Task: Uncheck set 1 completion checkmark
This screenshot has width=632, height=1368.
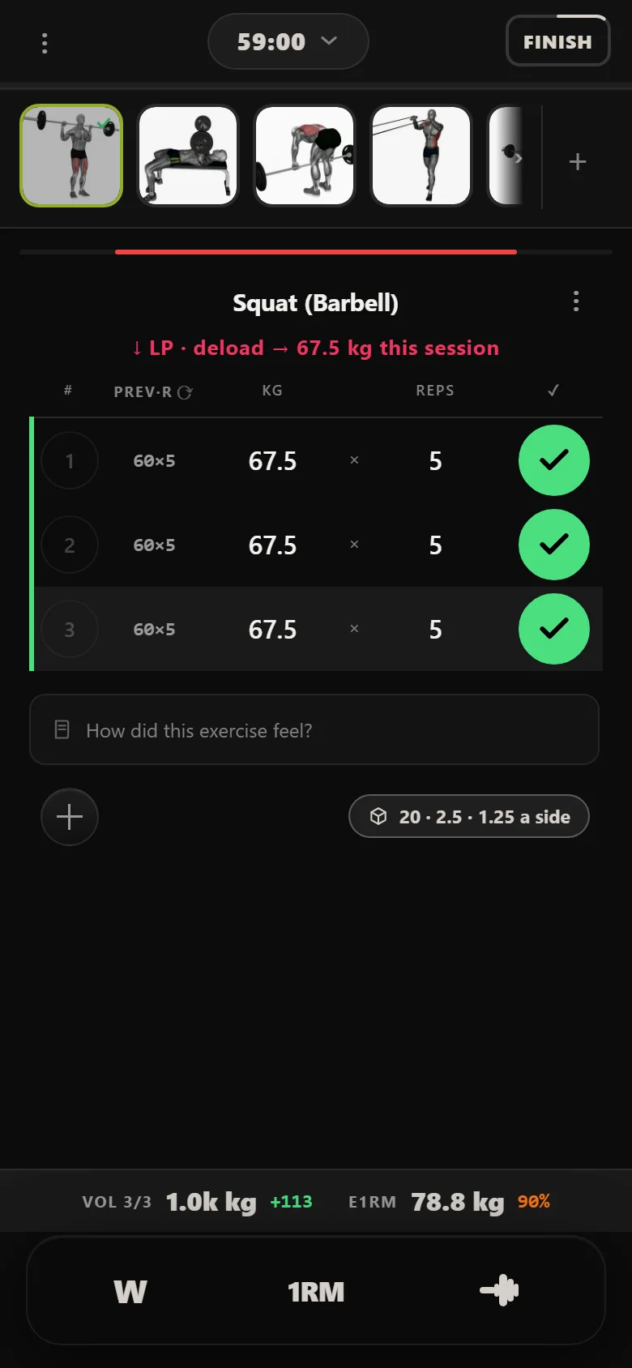Action: tap(554, 460)
